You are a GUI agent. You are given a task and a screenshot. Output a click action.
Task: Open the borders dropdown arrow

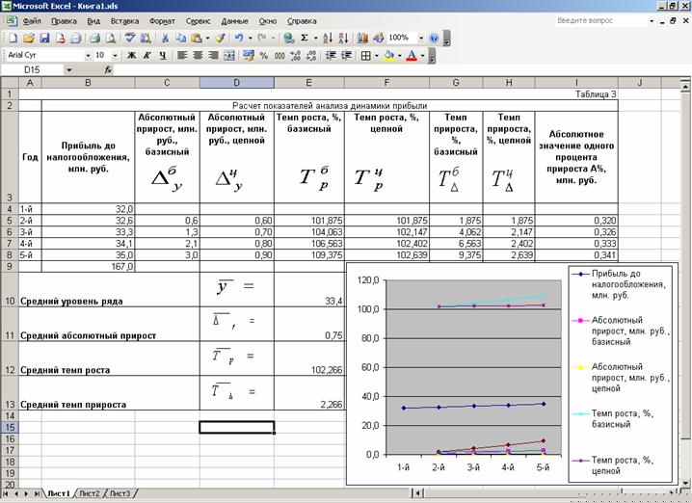[x=377, y=56]
